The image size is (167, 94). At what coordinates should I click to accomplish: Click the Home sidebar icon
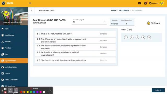point(3,29)
